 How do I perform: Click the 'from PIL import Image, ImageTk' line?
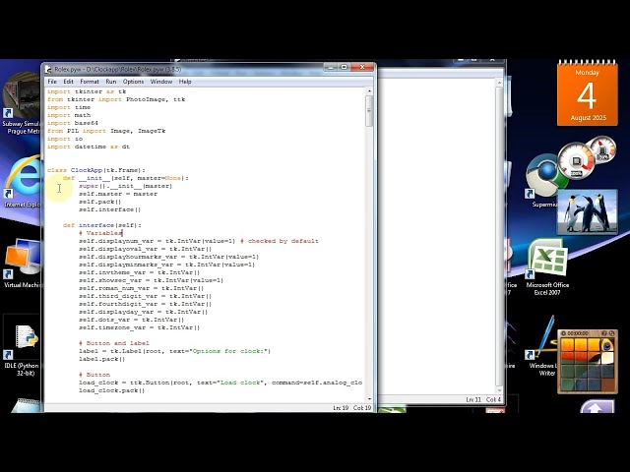[106, 131]
